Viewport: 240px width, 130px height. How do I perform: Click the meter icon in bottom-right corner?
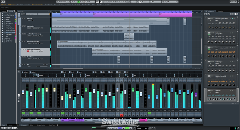(236, 128)
